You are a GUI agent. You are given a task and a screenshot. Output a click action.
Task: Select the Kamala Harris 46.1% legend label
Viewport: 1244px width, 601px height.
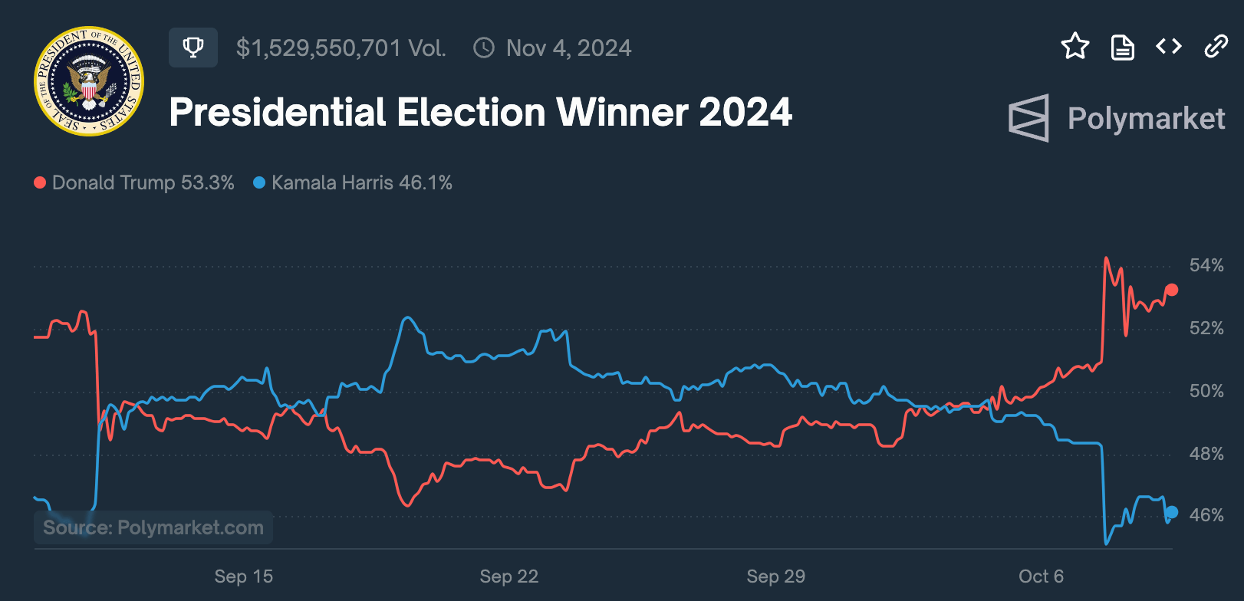(x=362, y=182)
